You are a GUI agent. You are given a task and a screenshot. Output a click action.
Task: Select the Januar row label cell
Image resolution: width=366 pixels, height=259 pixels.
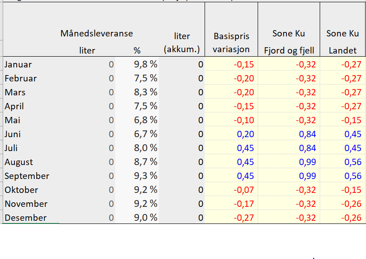[x=18, y=64]
